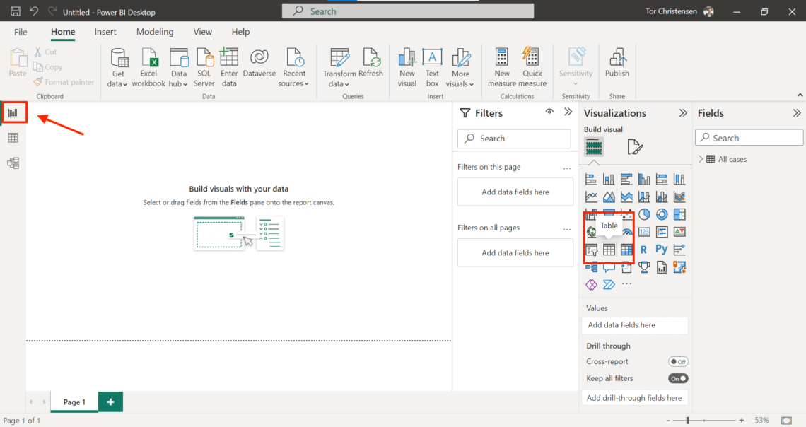
Task: Choose the Python visual icon
Action: pyautogui.click(x=661, y=250)
